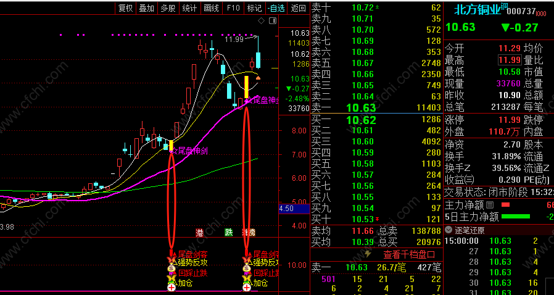
Task: Open the 查看千档盘口 link
Action: 410,254
